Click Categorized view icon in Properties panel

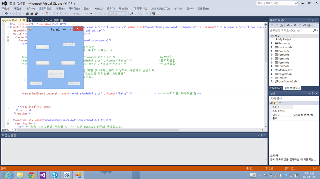point(271,102)
